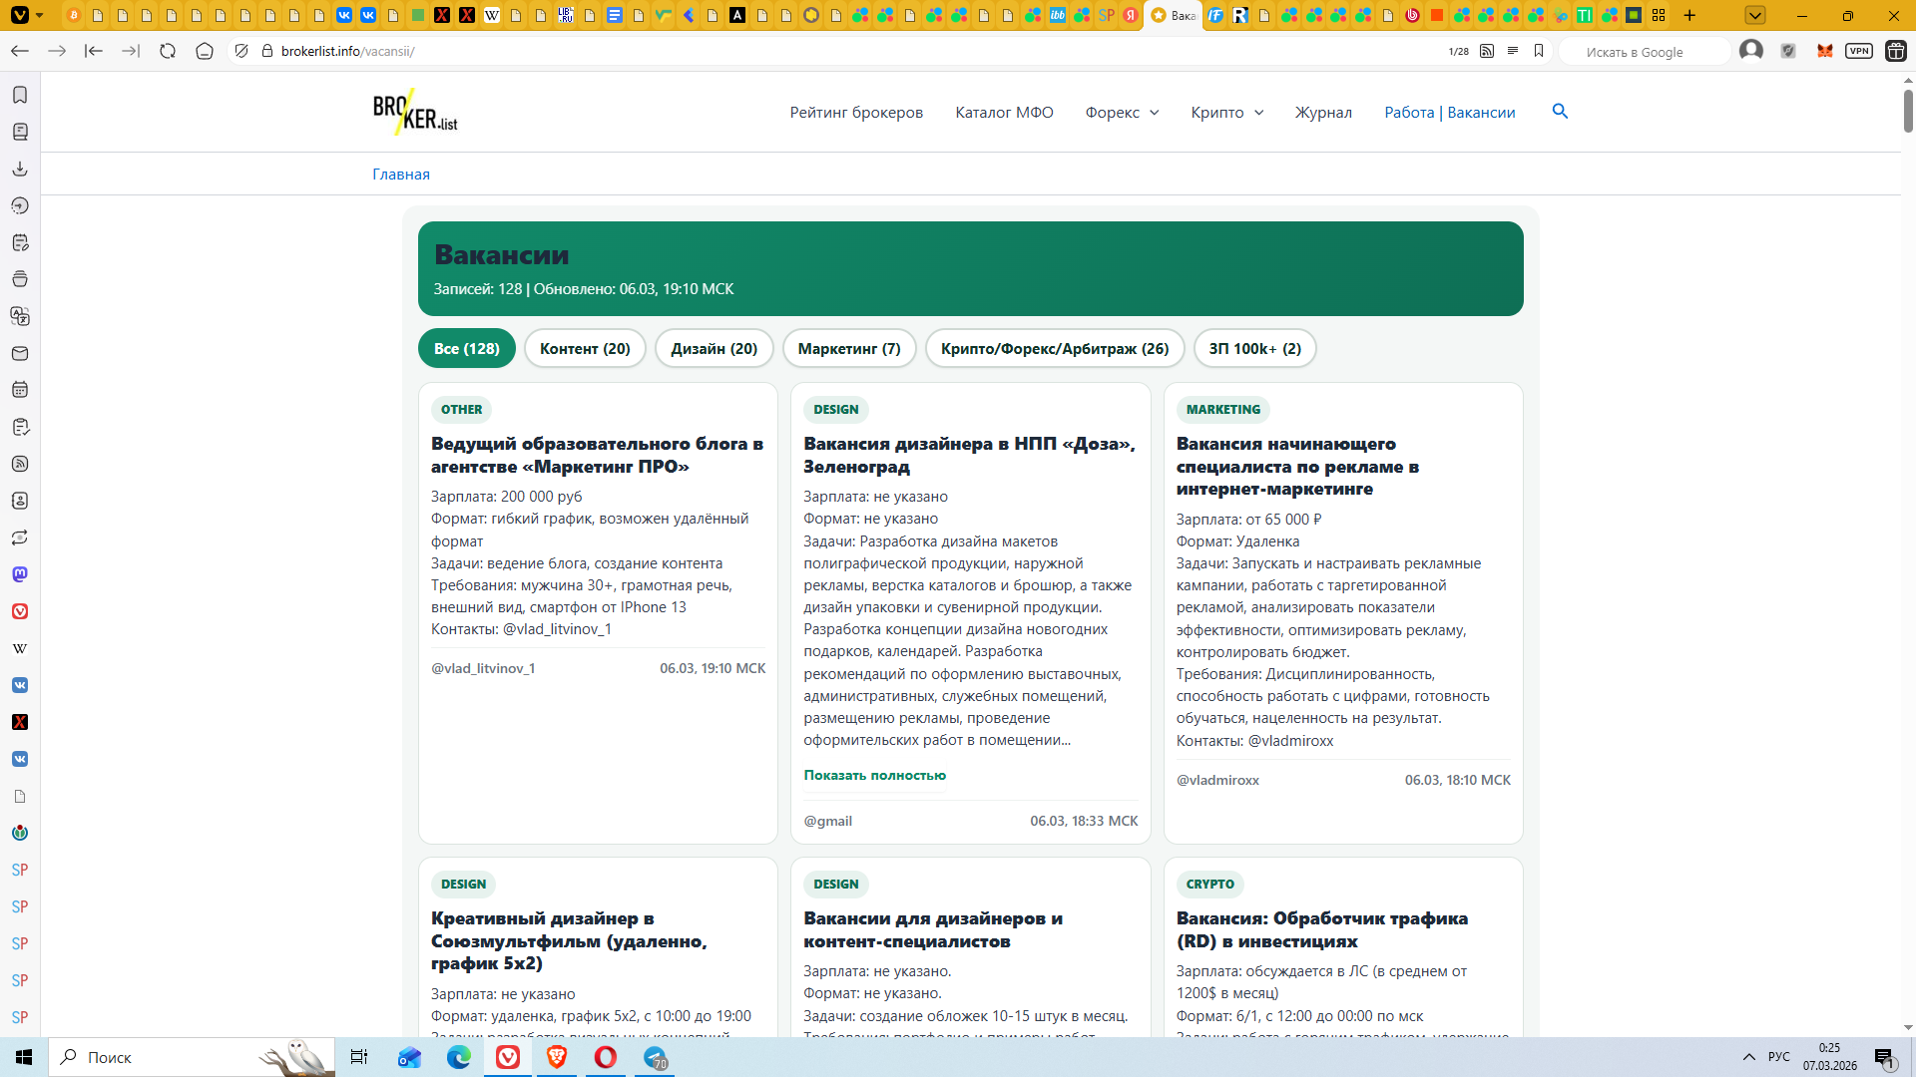
Task: Select the Крипто/Форекс/Арбитраж (26) filter
Action: 1054,348
